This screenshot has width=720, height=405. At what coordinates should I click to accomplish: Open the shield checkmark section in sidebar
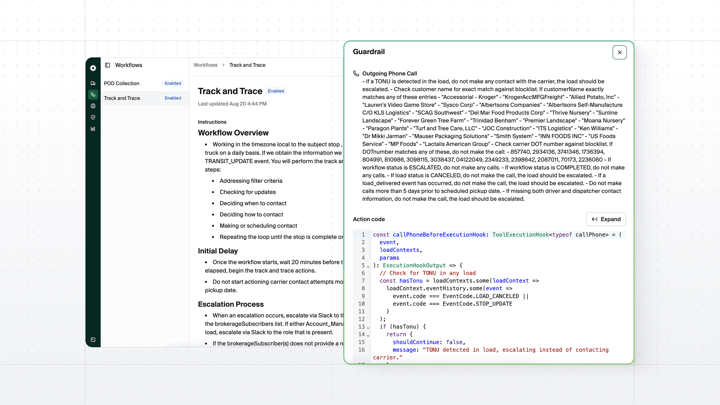[x=93, y=117]
